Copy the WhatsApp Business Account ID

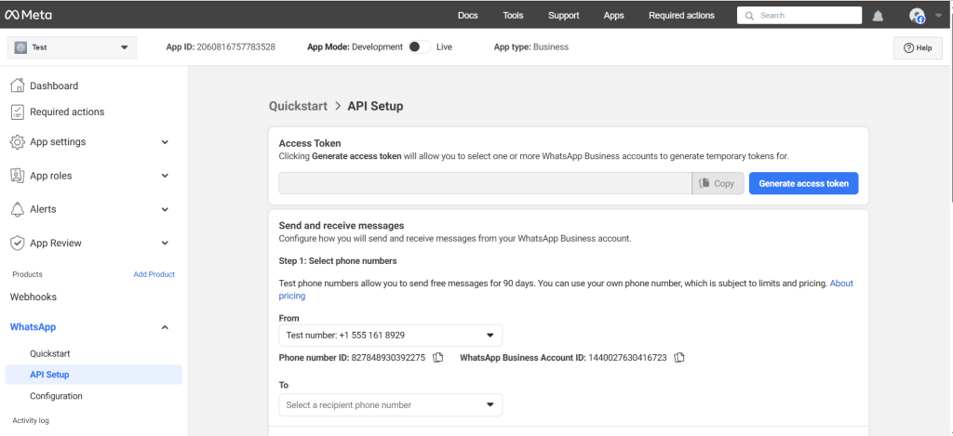coord(679,358)
